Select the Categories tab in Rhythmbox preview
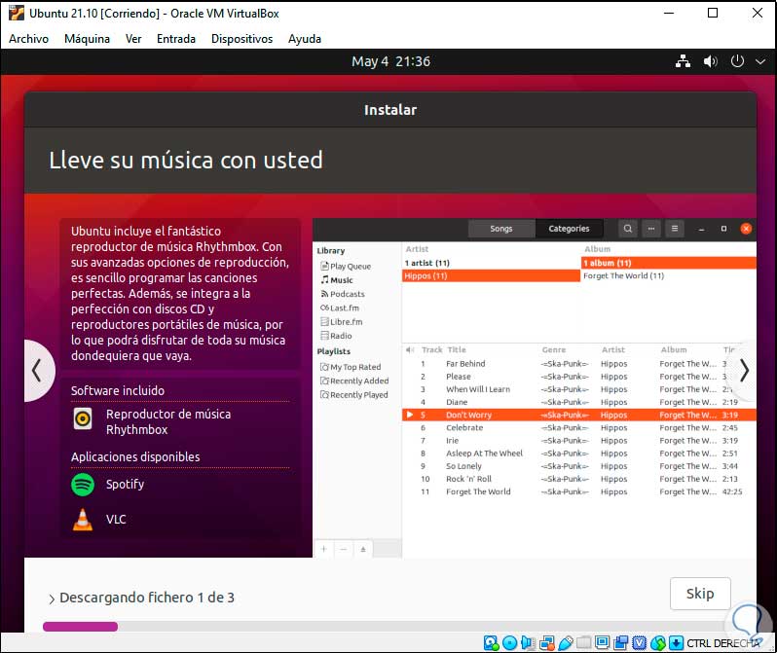This screenshot has height=653, width=777. pyautogui.click(x=569, y=229)
